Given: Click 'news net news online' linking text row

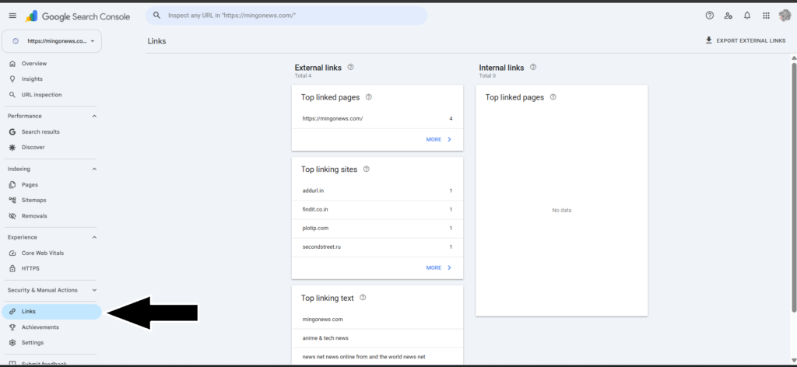Looking at the screenshot, I should tap(377, 357).
